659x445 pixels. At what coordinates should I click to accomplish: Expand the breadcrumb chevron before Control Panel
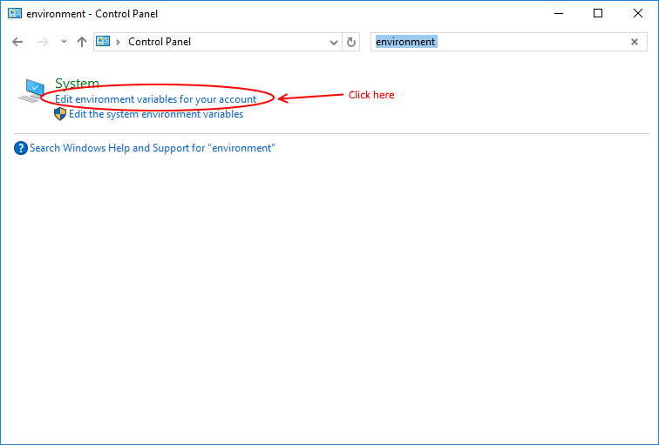click(119, 42)
